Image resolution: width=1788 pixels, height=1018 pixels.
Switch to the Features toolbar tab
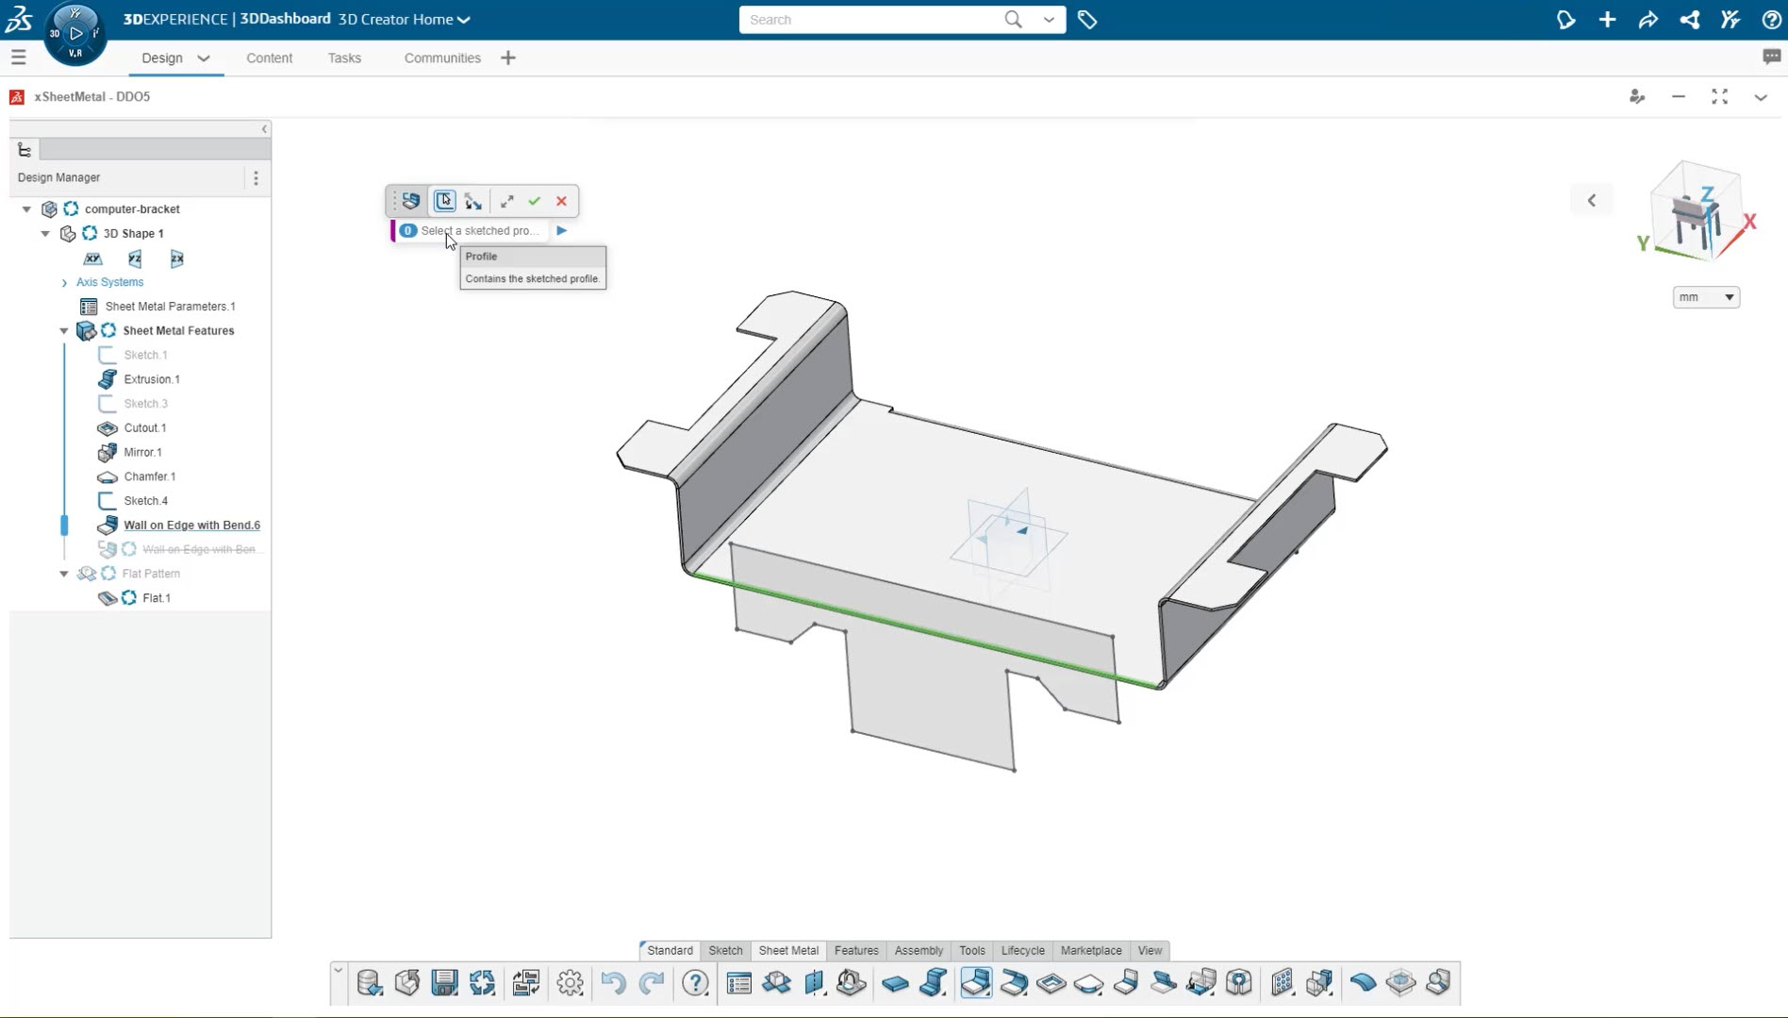pos(856,951)
